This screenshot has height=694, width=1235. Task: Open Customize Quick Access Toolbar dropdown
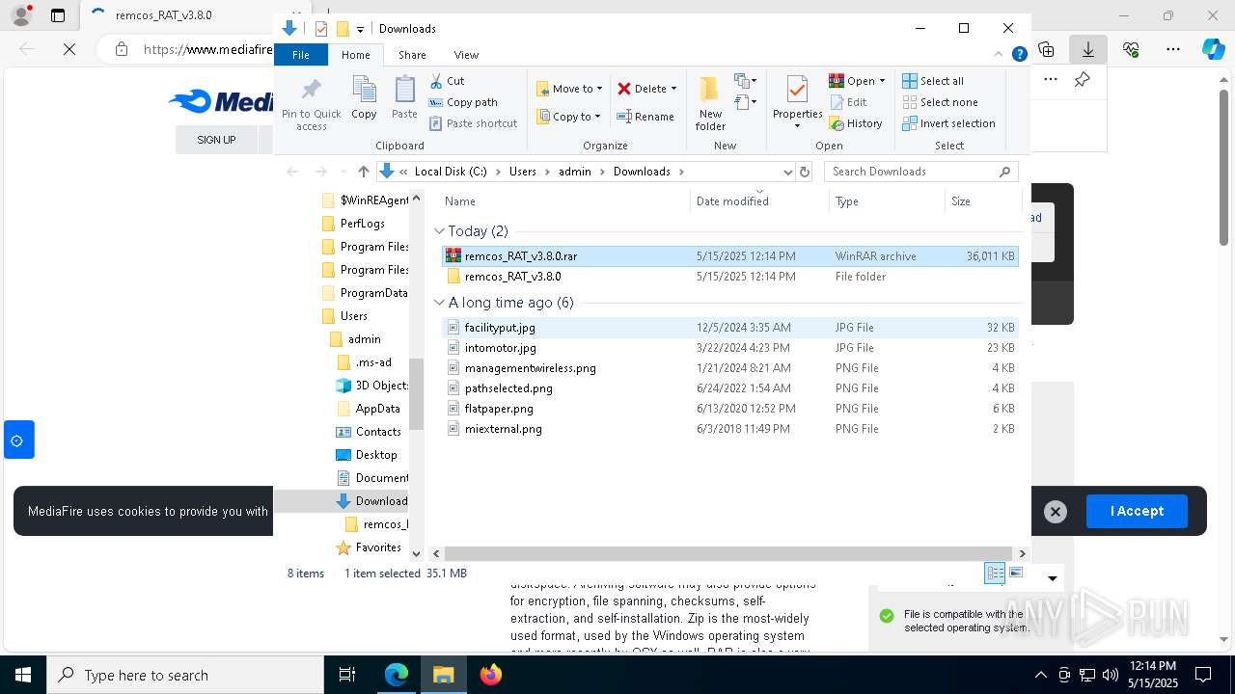point(360,29)
